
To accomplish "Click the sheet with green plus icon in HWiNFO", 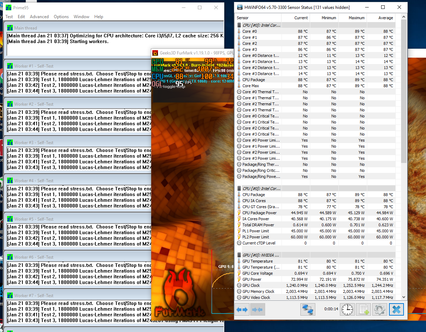I will [x=363, y=310].
